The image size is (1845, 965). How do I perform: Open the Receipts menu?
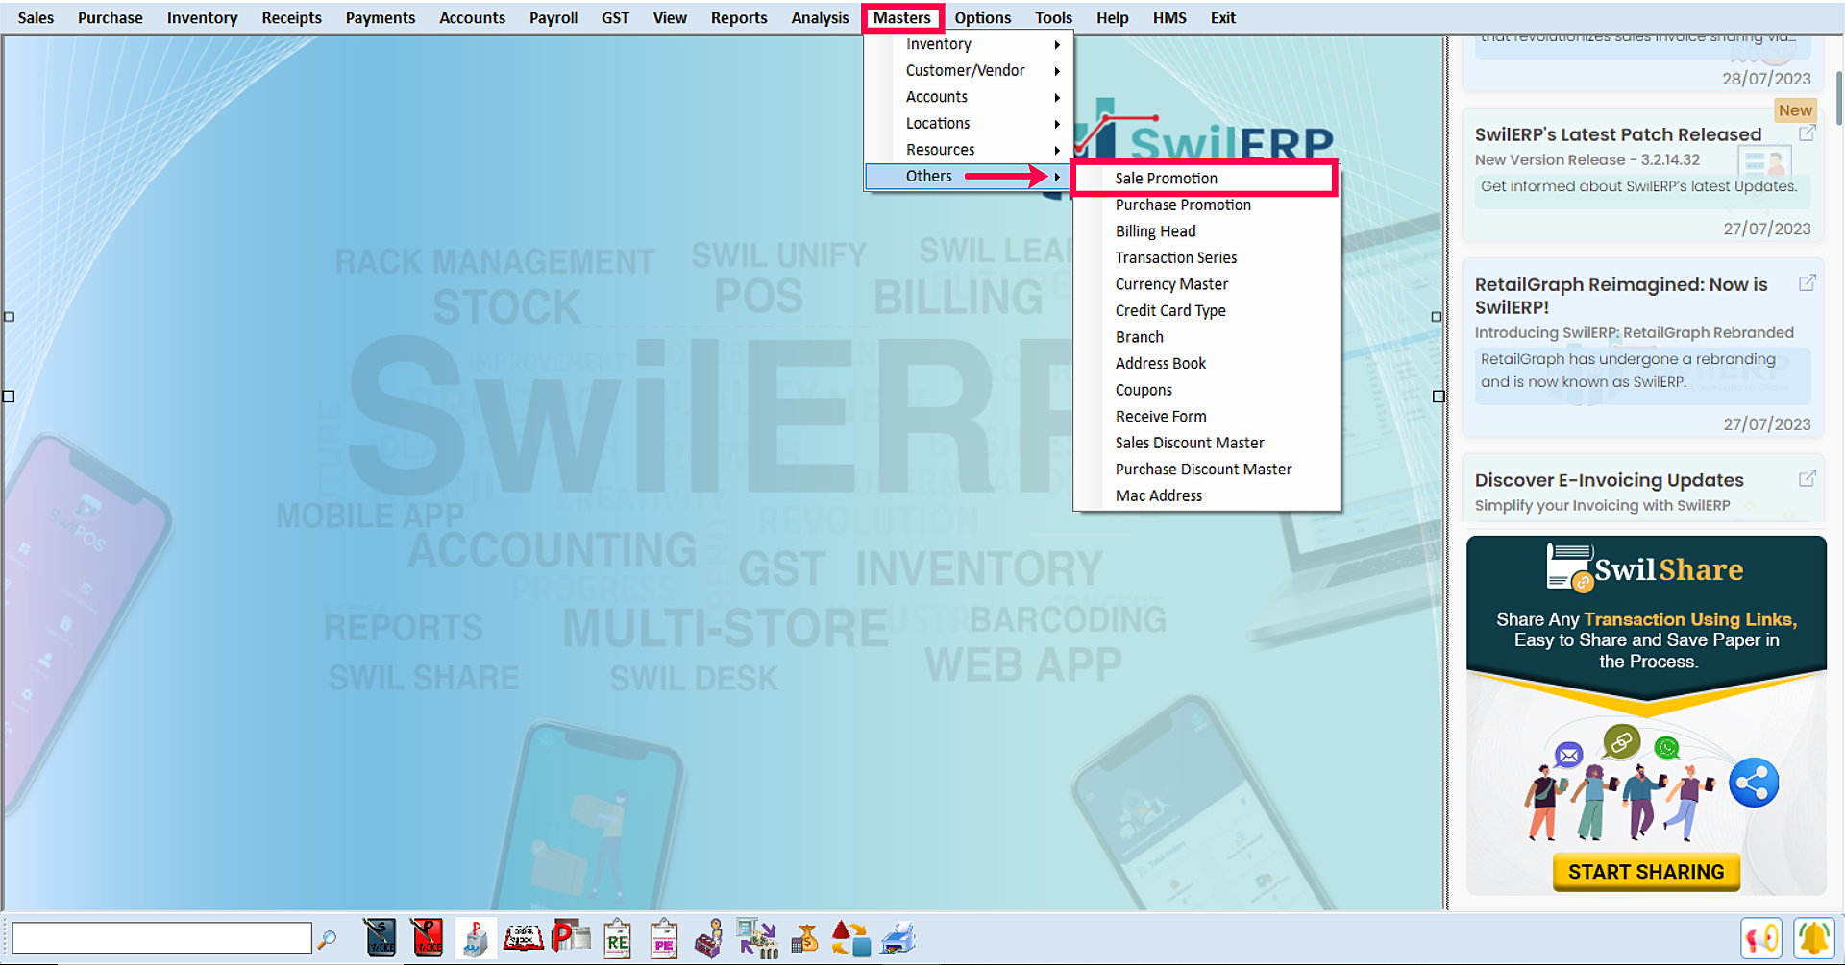tap(291, 17)
